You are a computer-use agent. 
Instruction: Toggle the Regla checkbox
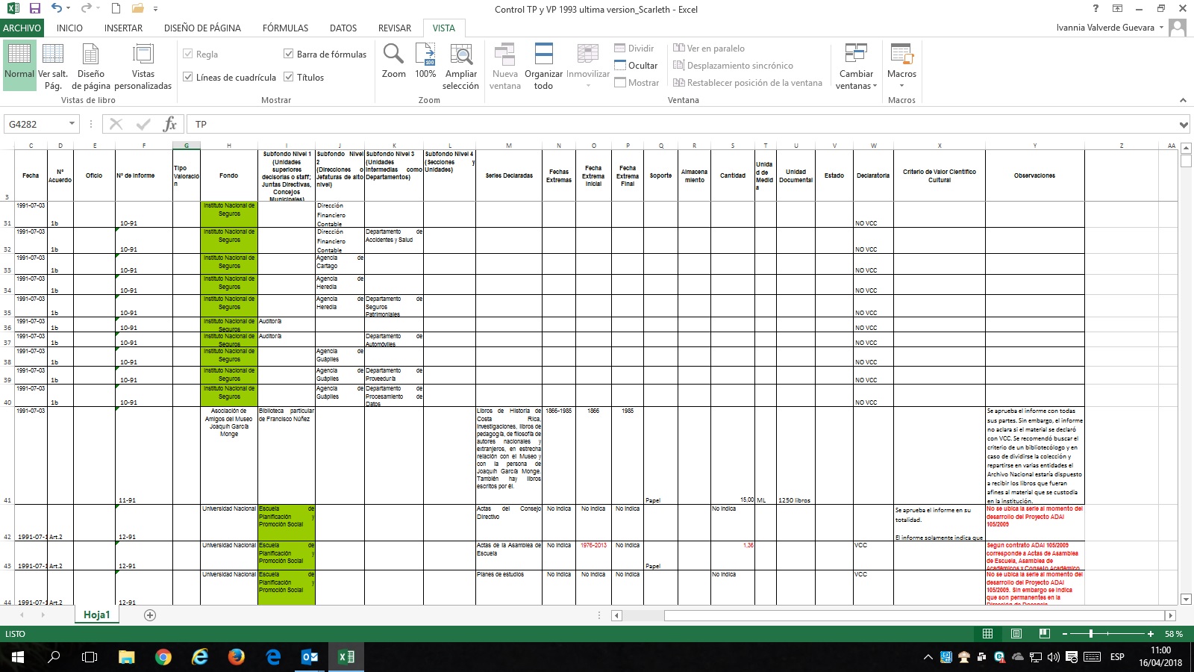(x=188, y=55)
